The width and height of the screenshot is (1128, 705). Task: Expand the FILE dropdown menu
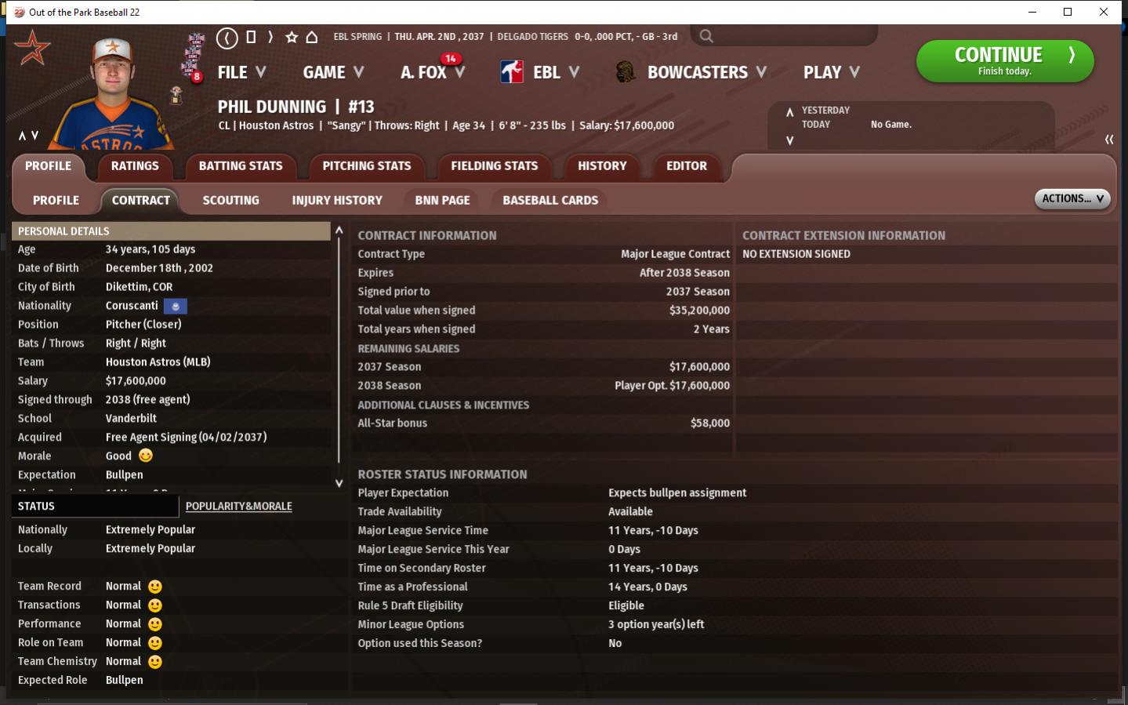tap(241, 72)
